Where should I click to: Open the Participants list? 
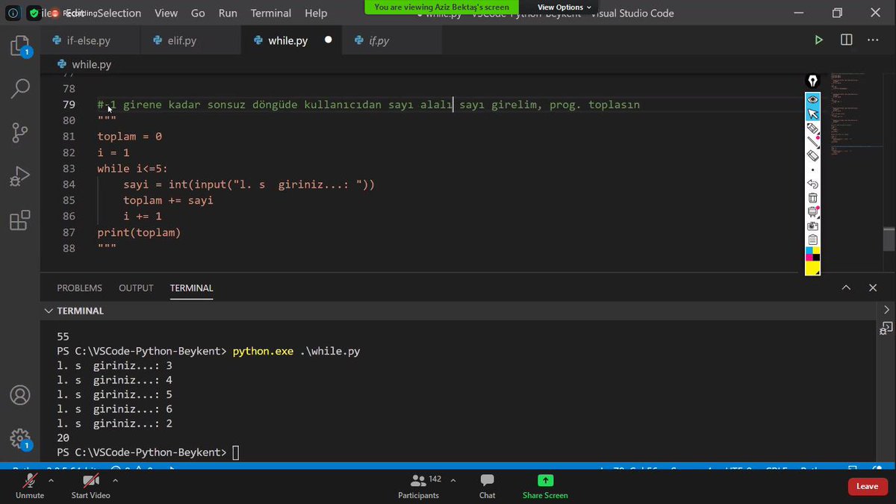coord(419,485)
